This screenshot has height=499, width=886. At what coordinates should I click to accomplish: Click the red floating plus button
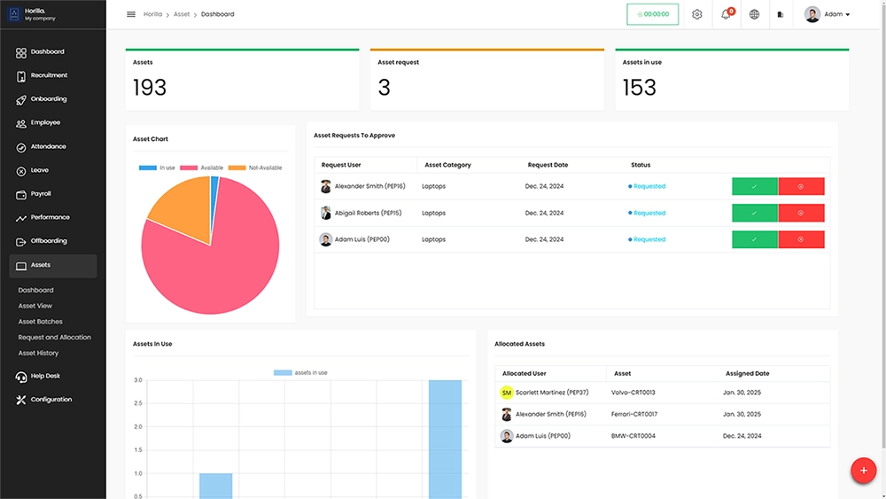coord(863,472)
